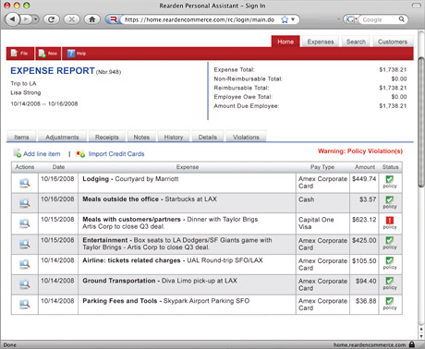
Task: Open the Airline tickets expense action icon
Action: pos(25,264)
